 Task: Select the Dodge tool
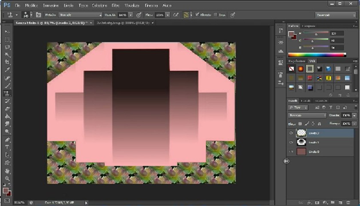(x=7, y=132)
